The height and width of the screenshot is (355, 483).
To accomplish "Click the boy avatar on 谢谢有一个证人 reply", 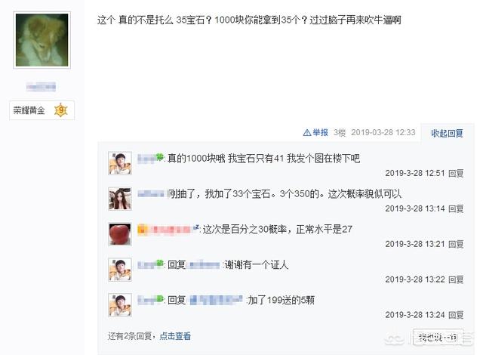I will pos(120,270).
